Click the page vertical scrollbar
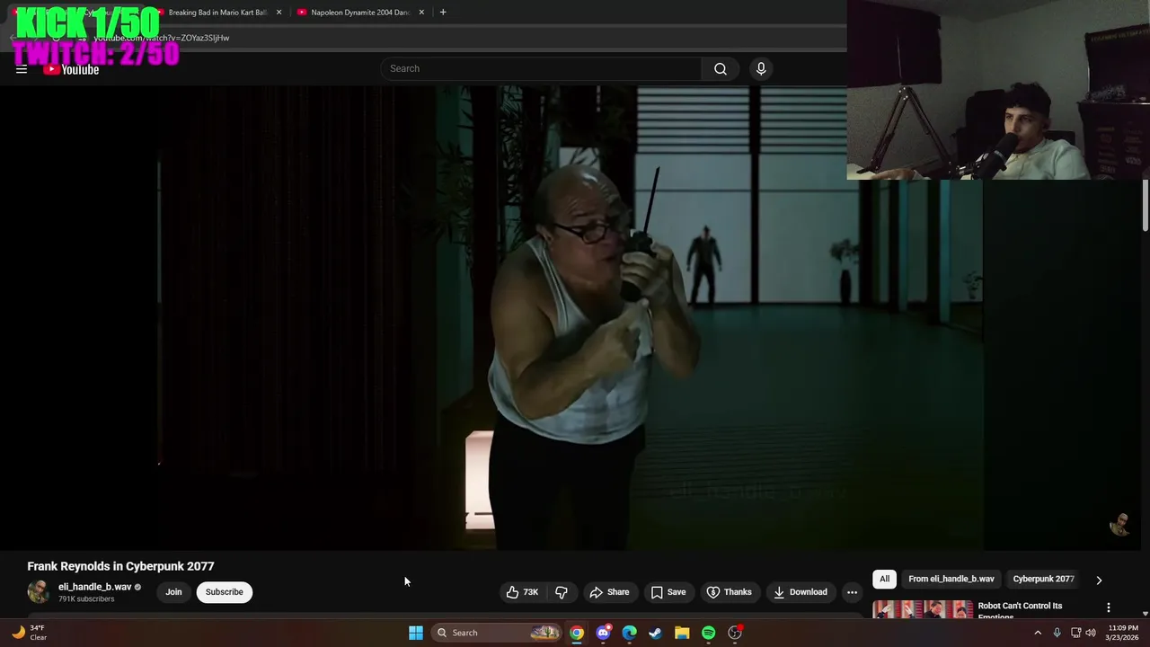1150x647 pixels. click(1146, 205)
